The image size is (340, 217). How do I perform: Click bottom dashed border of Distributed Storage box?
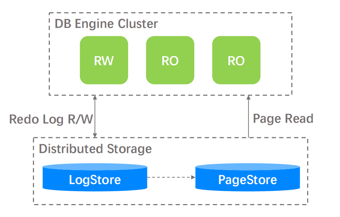(170, 204)
